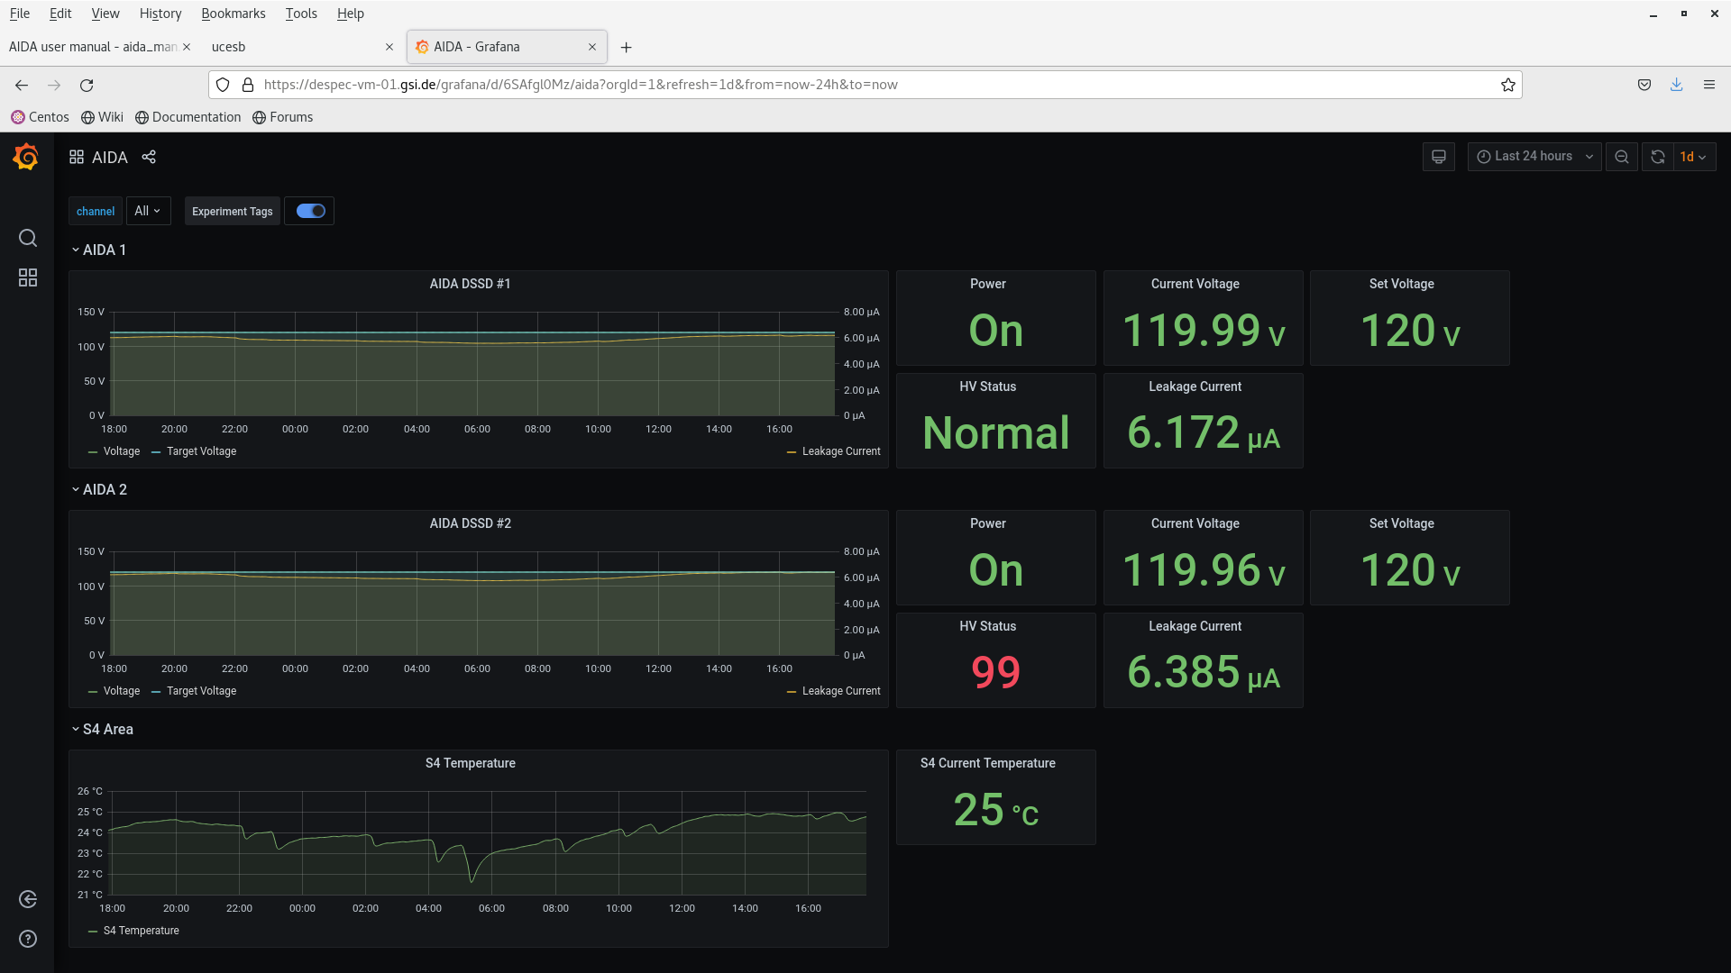Viewport: 1731px width, 973px height.
Task: Show site security lock information
Action: 248,85
